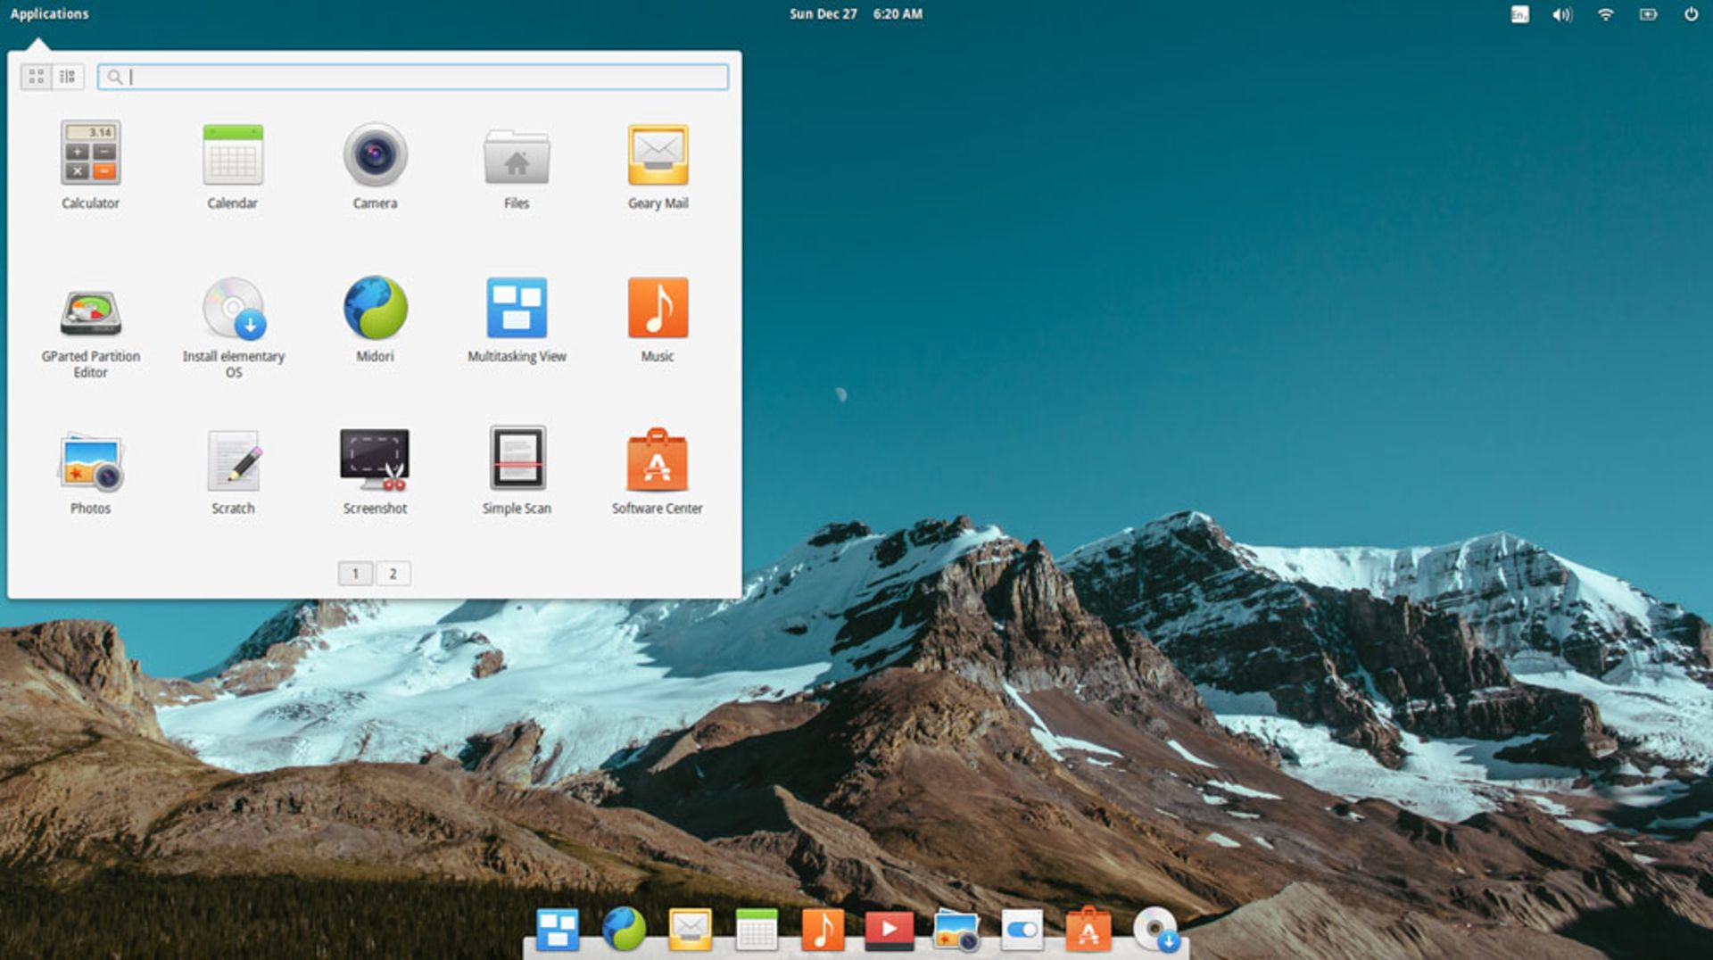Start the Install elementary OS tool
This screenshot has width=1713, height=960.
click(233, 317)
